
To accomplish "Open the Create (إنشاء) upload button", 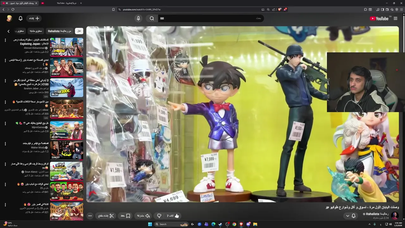I will coord(34,18).
